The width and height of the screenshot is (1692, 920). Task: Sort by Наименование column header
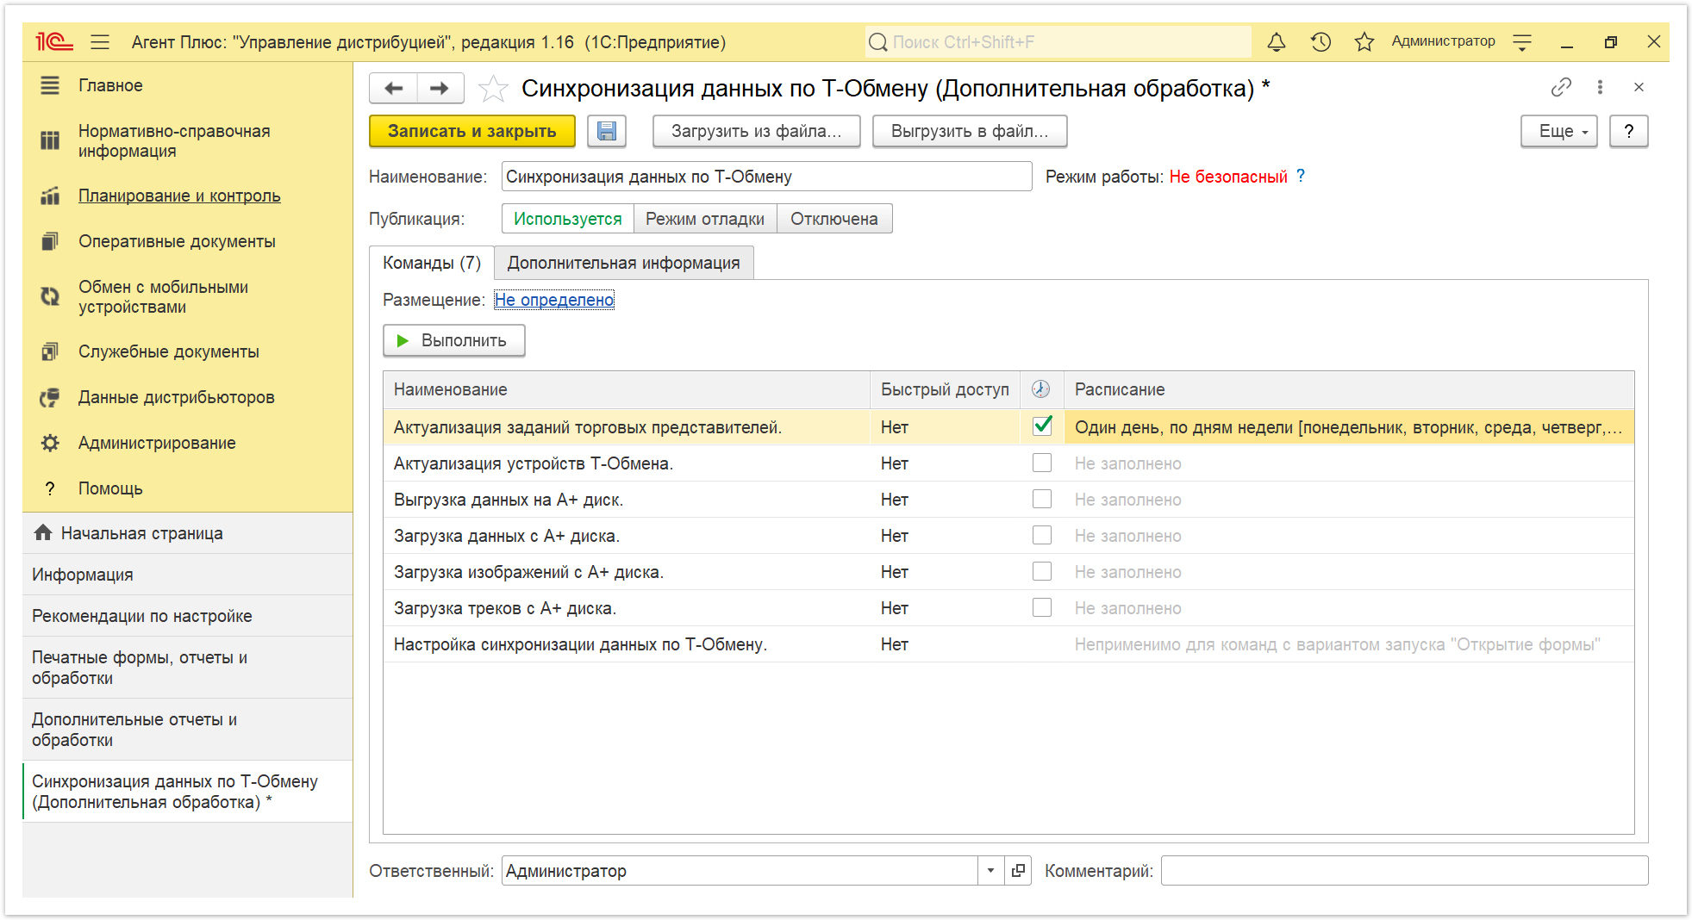click(627, 389)
